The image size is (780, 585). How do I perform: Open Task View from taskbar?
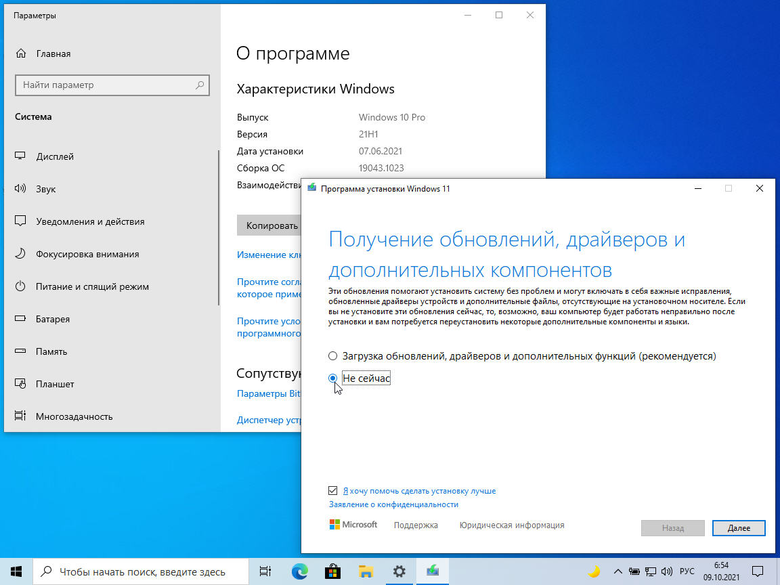click(x=265, y=571)
